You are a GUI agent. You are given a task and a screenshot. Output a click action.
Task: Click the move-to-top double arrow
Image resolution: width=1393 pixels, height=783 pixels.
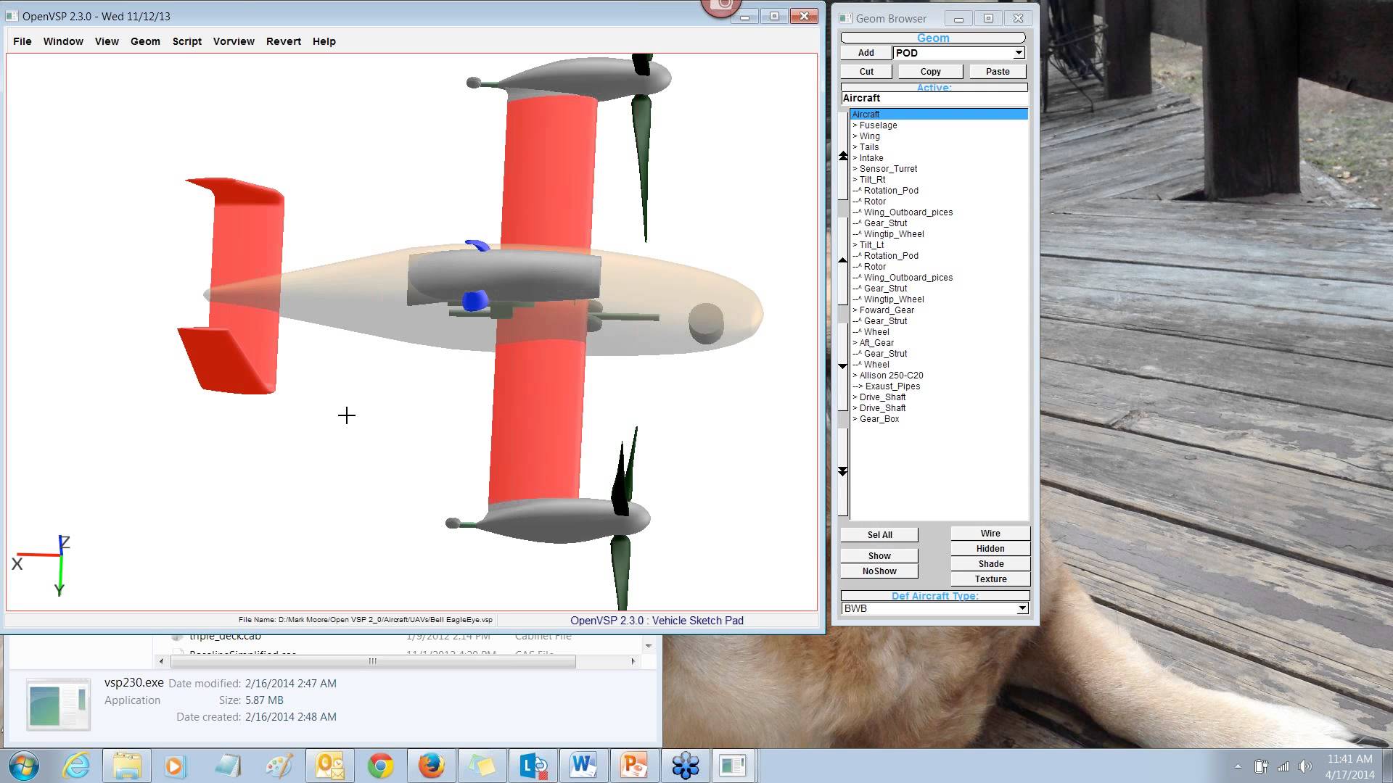(842, 156)
